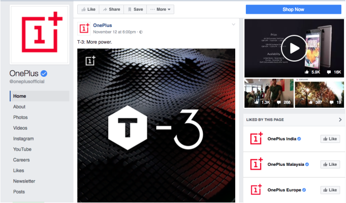Screen dimensions: 346x203
Task: Click the public globe icon next to post date
Action: click(x=141, y=32)
